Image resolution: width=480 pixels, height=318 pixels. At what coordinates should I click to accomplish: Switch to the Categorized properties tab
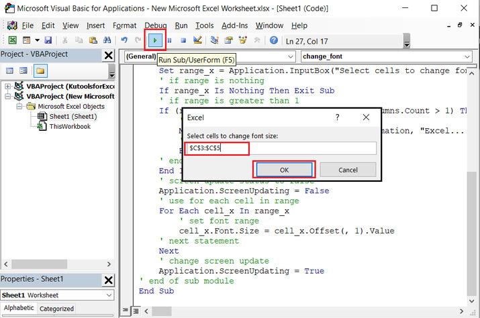coord(56,309)
